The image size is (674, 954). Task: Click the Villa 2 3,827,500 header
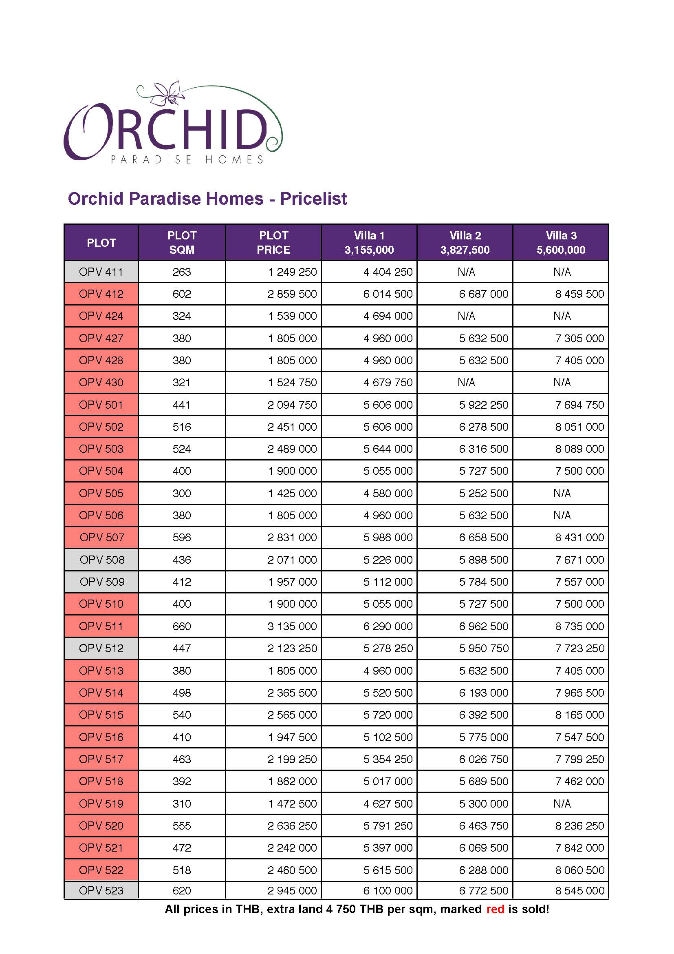[465, 243]
